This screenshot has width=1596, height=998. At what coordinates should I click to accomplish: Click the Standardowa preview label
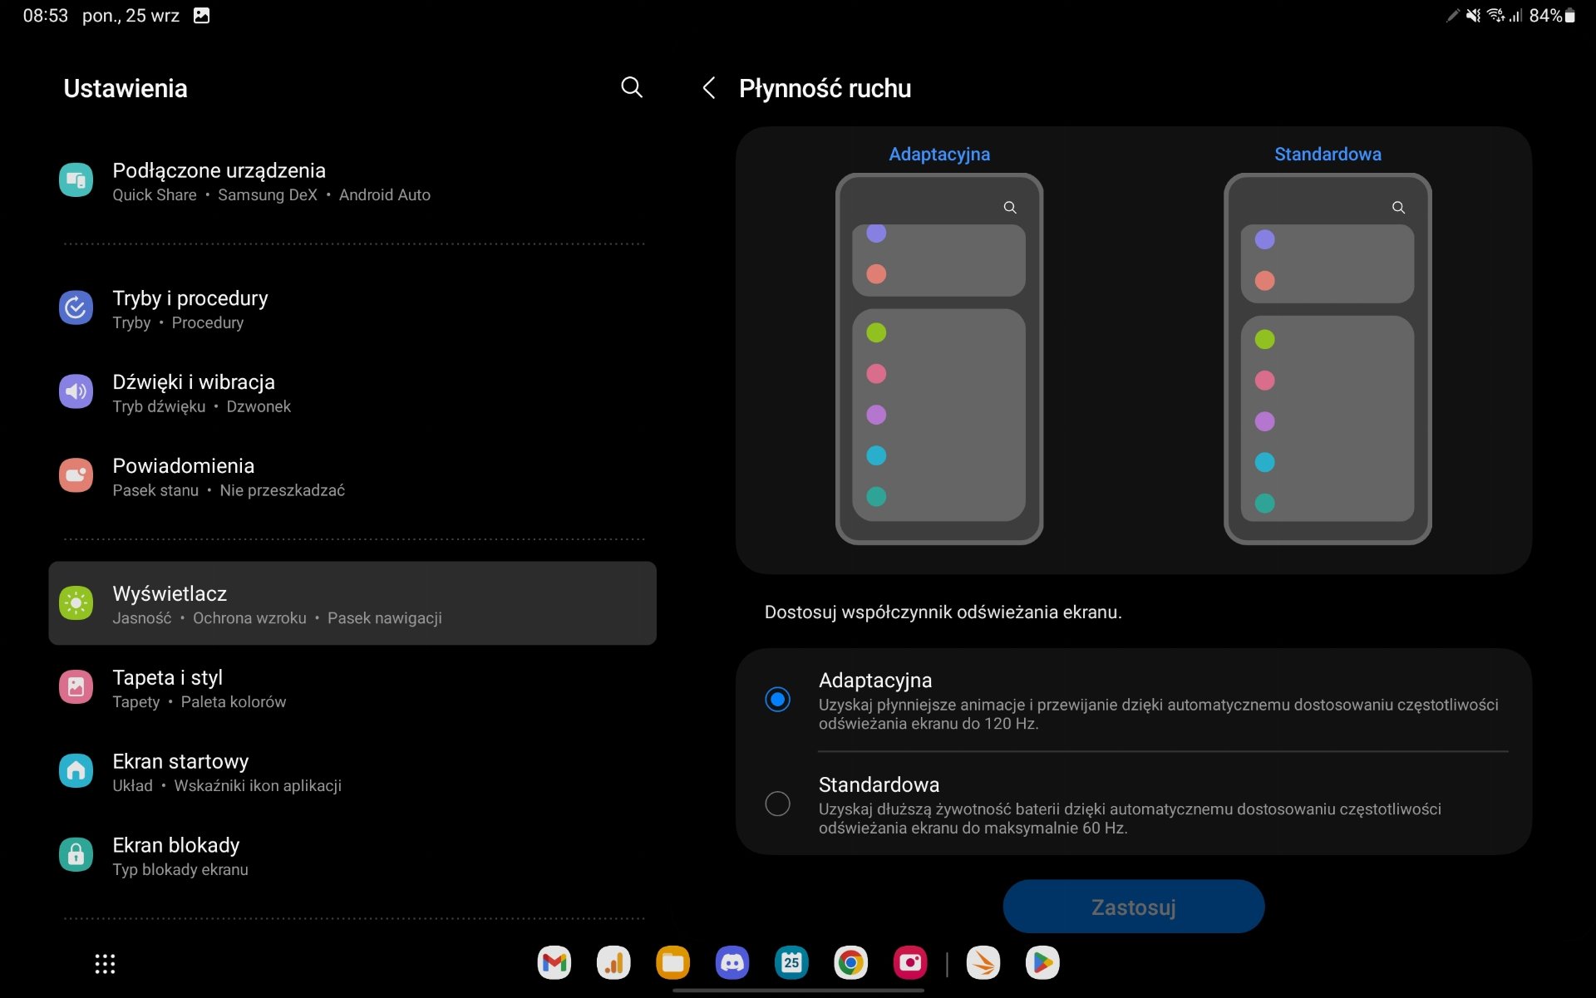click(1328, 154)
